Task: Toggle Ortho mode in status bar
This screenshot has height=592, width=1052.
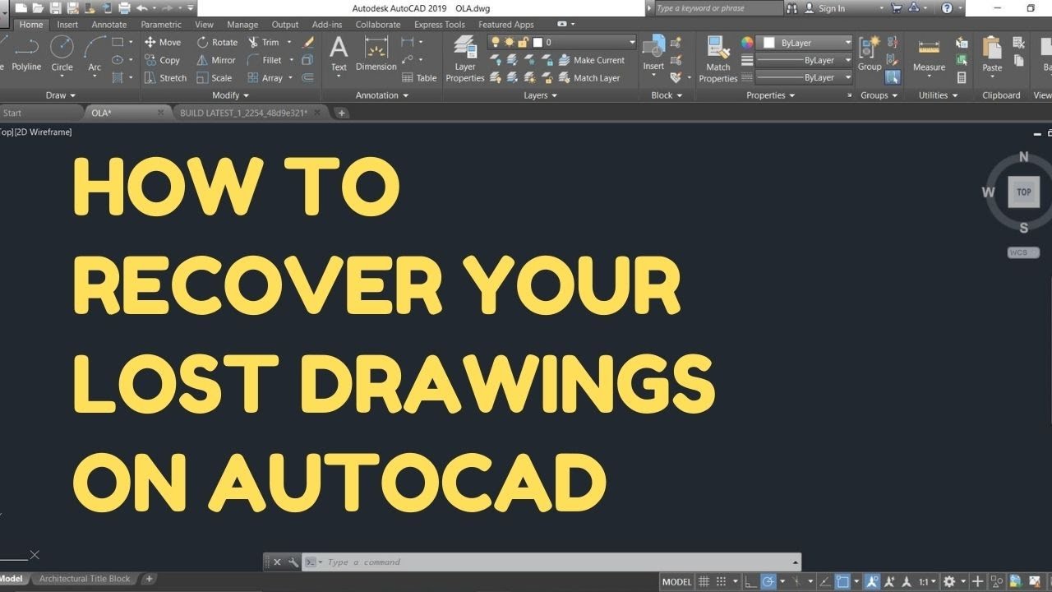Action: pos(750,582)
